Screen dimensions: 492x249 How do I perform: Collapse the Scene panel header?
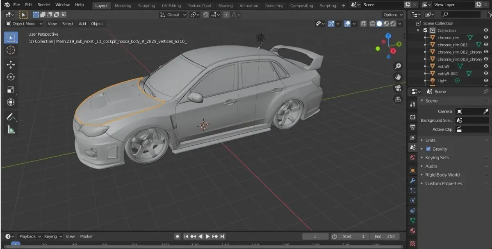pyautogui.click(x=431, y=101)
